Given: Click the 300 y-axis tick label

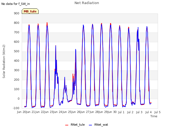Looking at the screenshot, I should [x=17, y=70].
